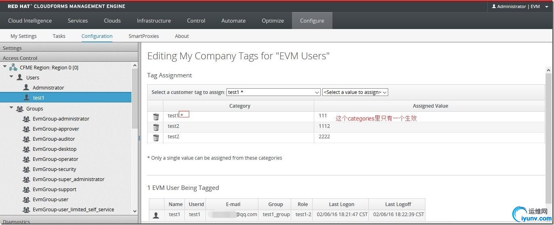
Task: Click the Administrator user icon in tree
Action: (x=26, y=87)
